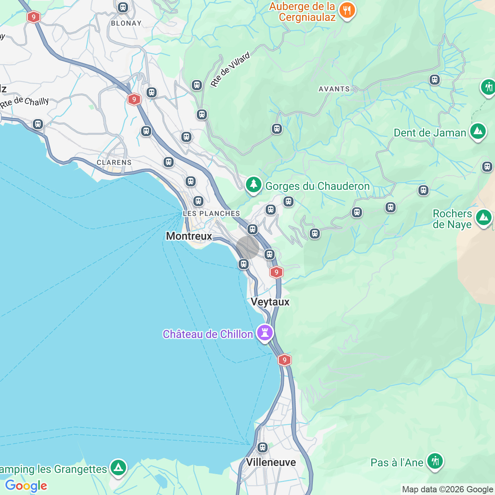Select the Clarens district label
The image size is (495, 495).
point(114,162)
